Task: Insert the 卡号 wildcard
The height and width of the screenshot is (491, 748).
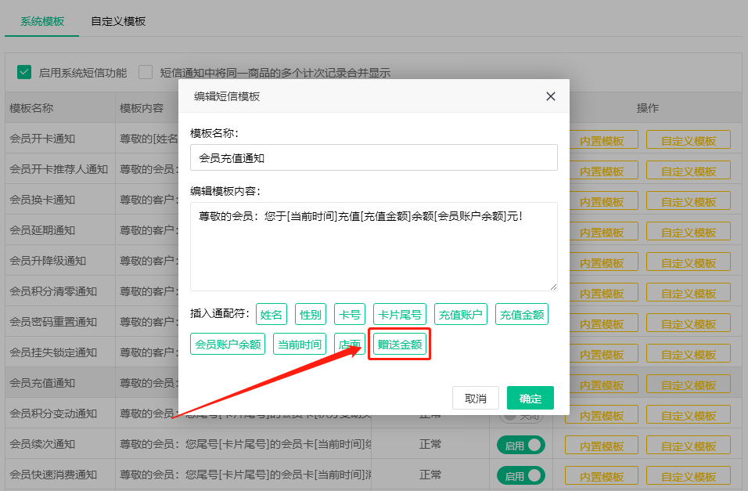Action: 350,315
